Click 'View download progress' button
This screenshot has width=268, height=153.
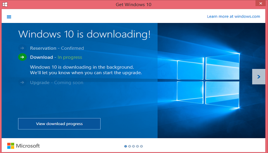[x=59, y=124]
